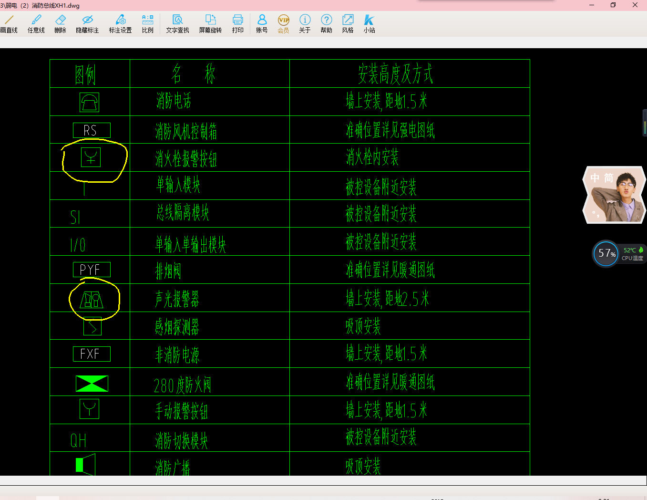Screen dimensions: 647x500
Task: Click the fire telephone legend symbol
Action: [89, 102]
